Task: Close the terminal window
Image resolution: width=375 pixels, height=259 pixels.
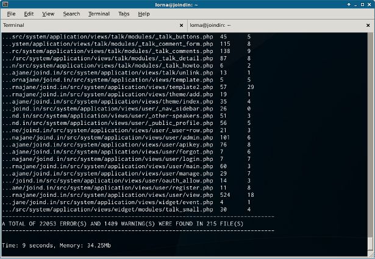Action: (x=370, y=4)
